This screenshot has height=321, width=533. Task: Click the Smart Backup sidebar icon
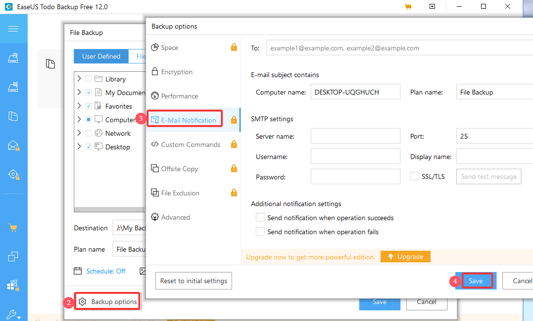click(13, 175)
